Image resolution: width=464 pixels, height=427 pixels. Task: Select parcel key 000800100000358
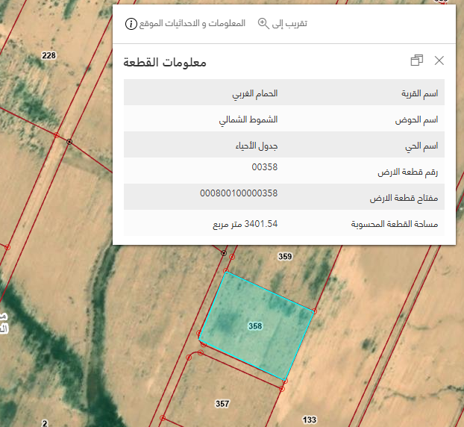pos(239,193)
